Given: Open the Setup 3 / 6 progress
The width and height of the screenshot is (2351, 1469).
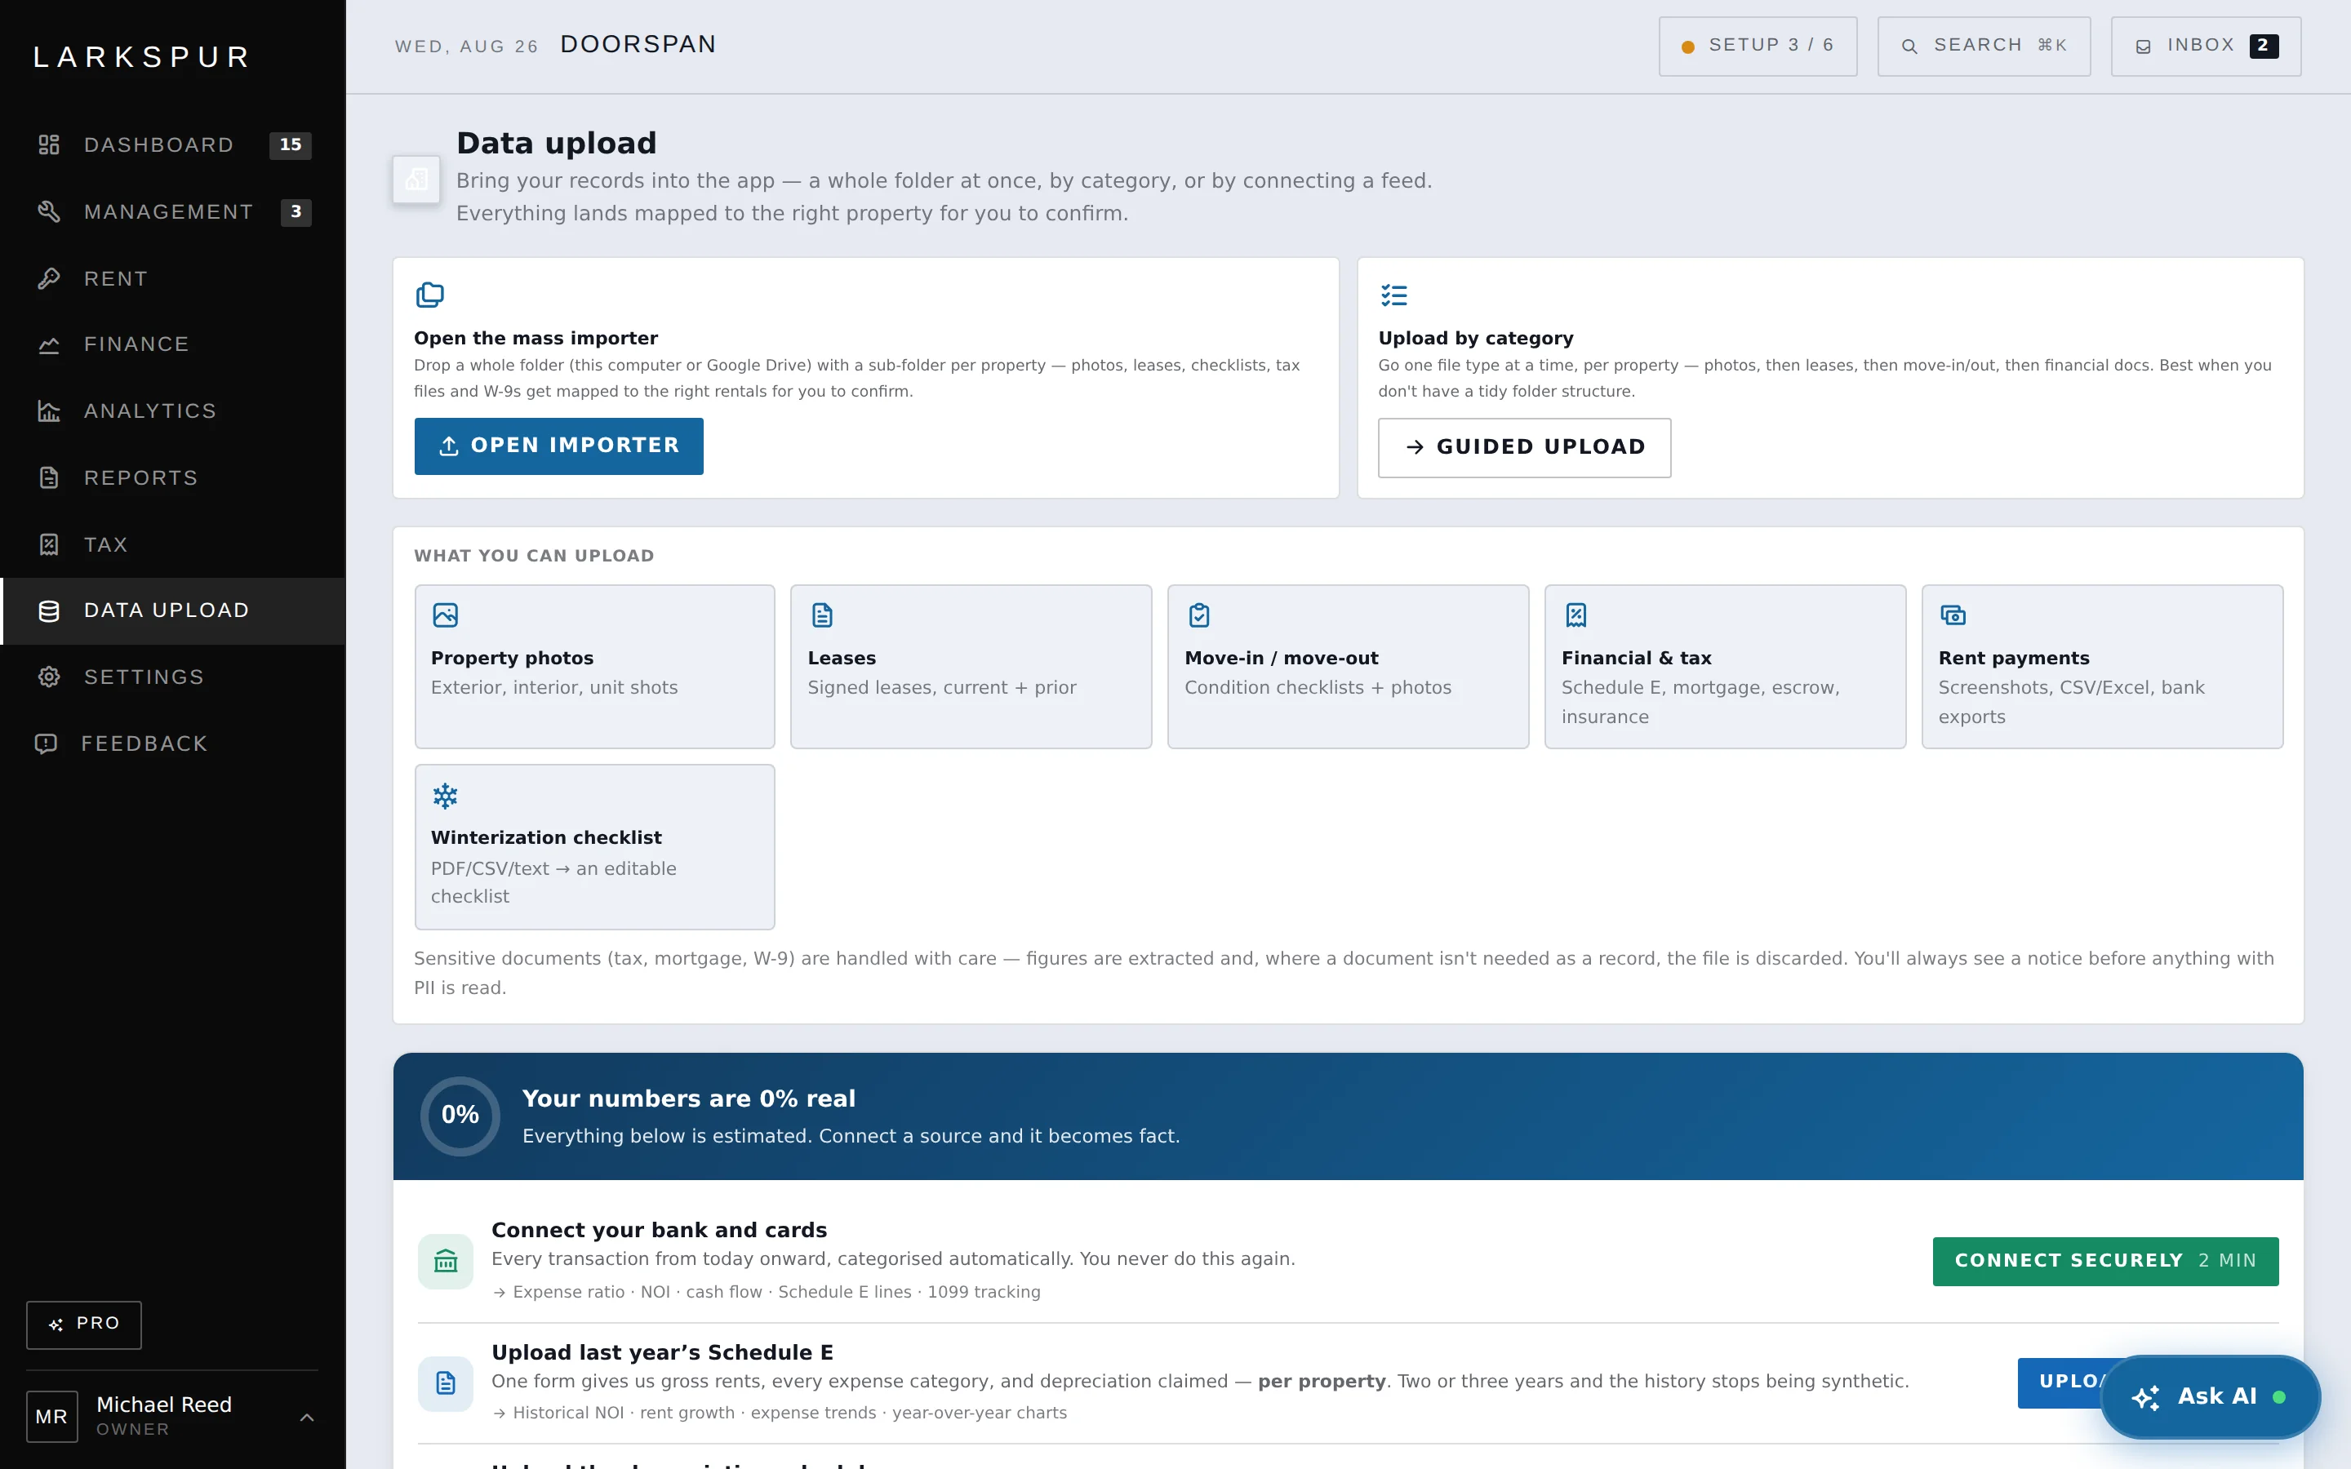Looking at the screenshot, I should 1758,46.
